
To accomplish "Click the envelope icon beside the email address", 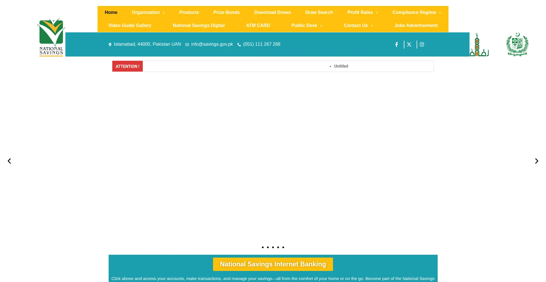I will (187, 45).
